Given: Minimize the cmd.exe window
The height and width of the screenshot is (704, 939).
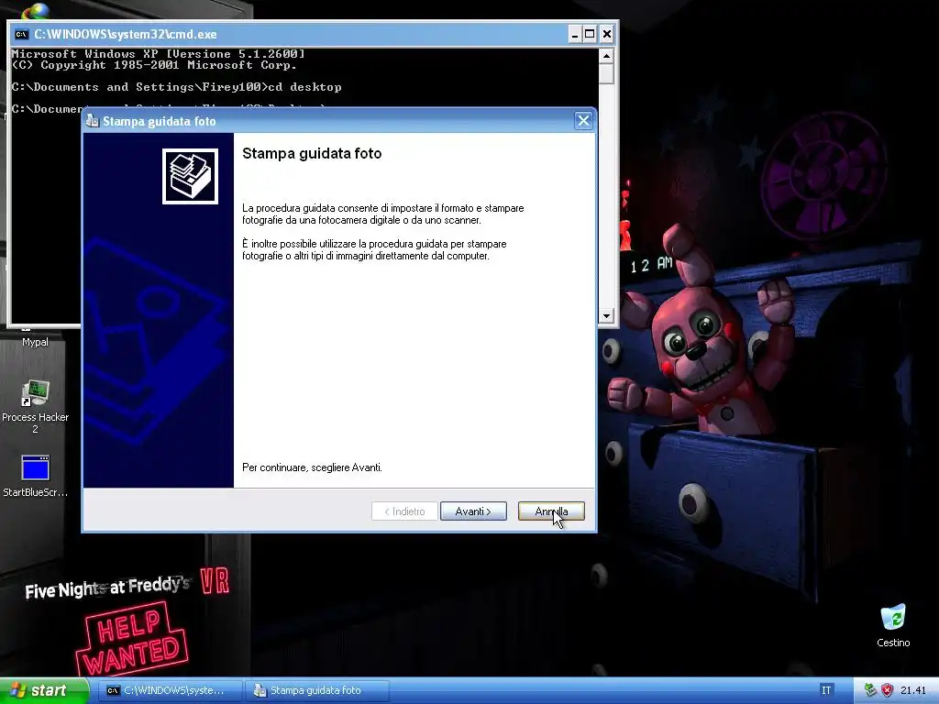Looking at the screenshot, I should click(x=574, y=34).
